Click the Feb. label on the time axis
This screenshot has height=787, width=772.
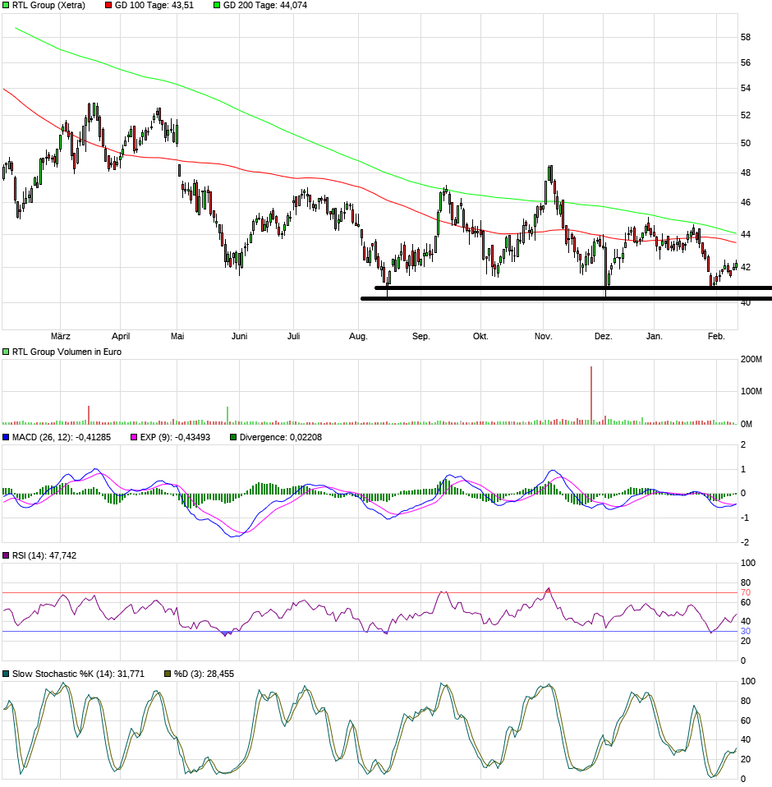(x=716, y=337)
